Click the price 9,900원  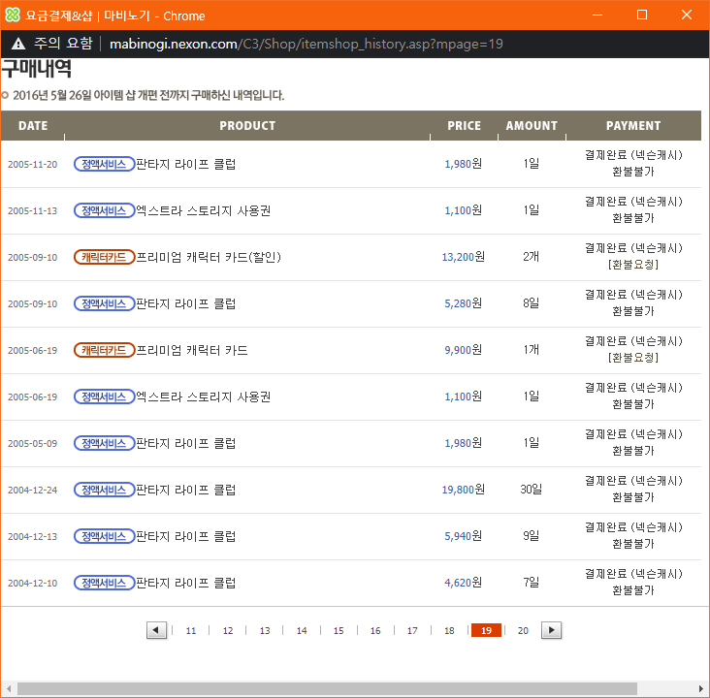[464, 350]
